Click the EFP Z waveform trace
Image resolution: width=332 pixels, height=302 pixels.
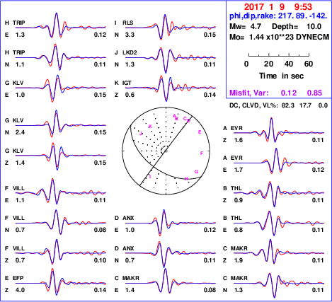(61, 282)
